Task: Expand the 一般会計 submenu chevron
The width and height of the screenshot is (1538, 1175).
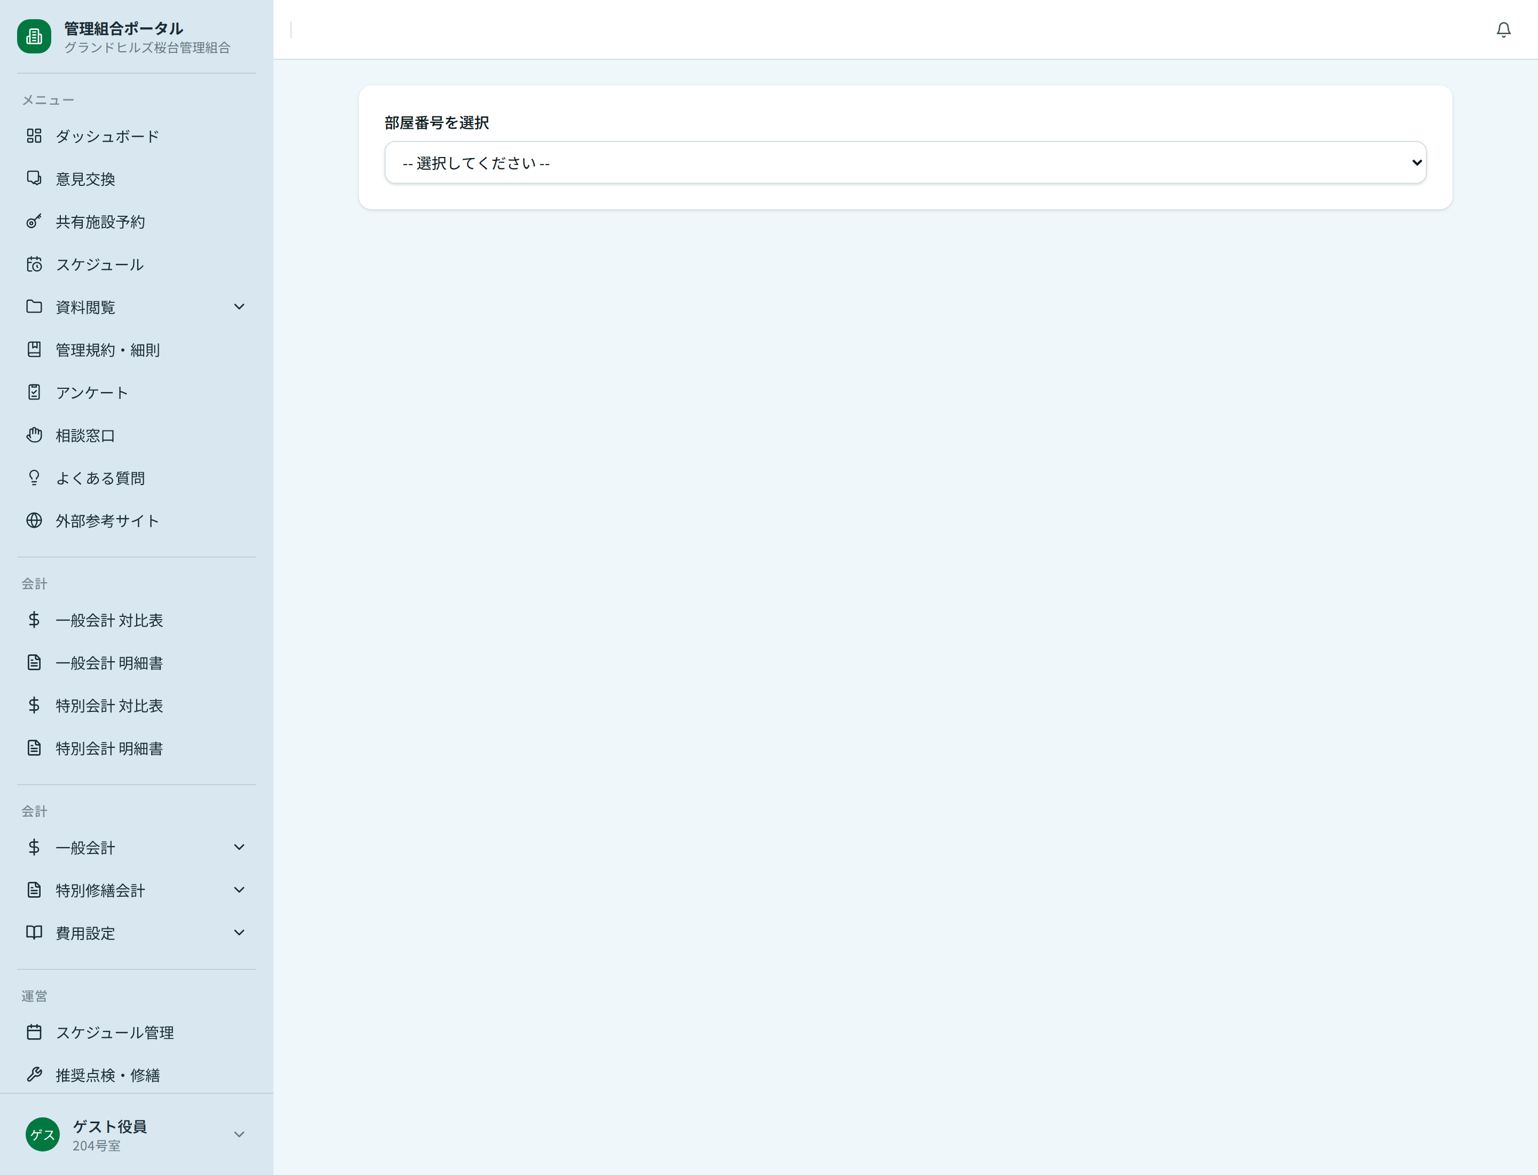Action: pyautogui.click(x=239, y=847)
